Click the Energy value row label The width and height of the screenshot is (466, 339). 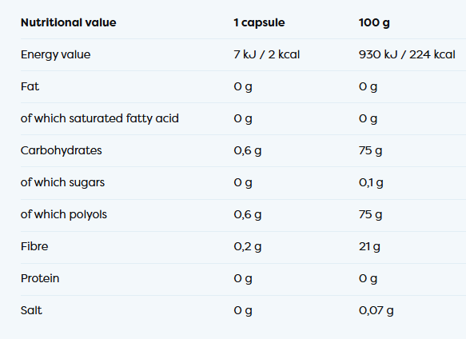click(x=56, y=54)
